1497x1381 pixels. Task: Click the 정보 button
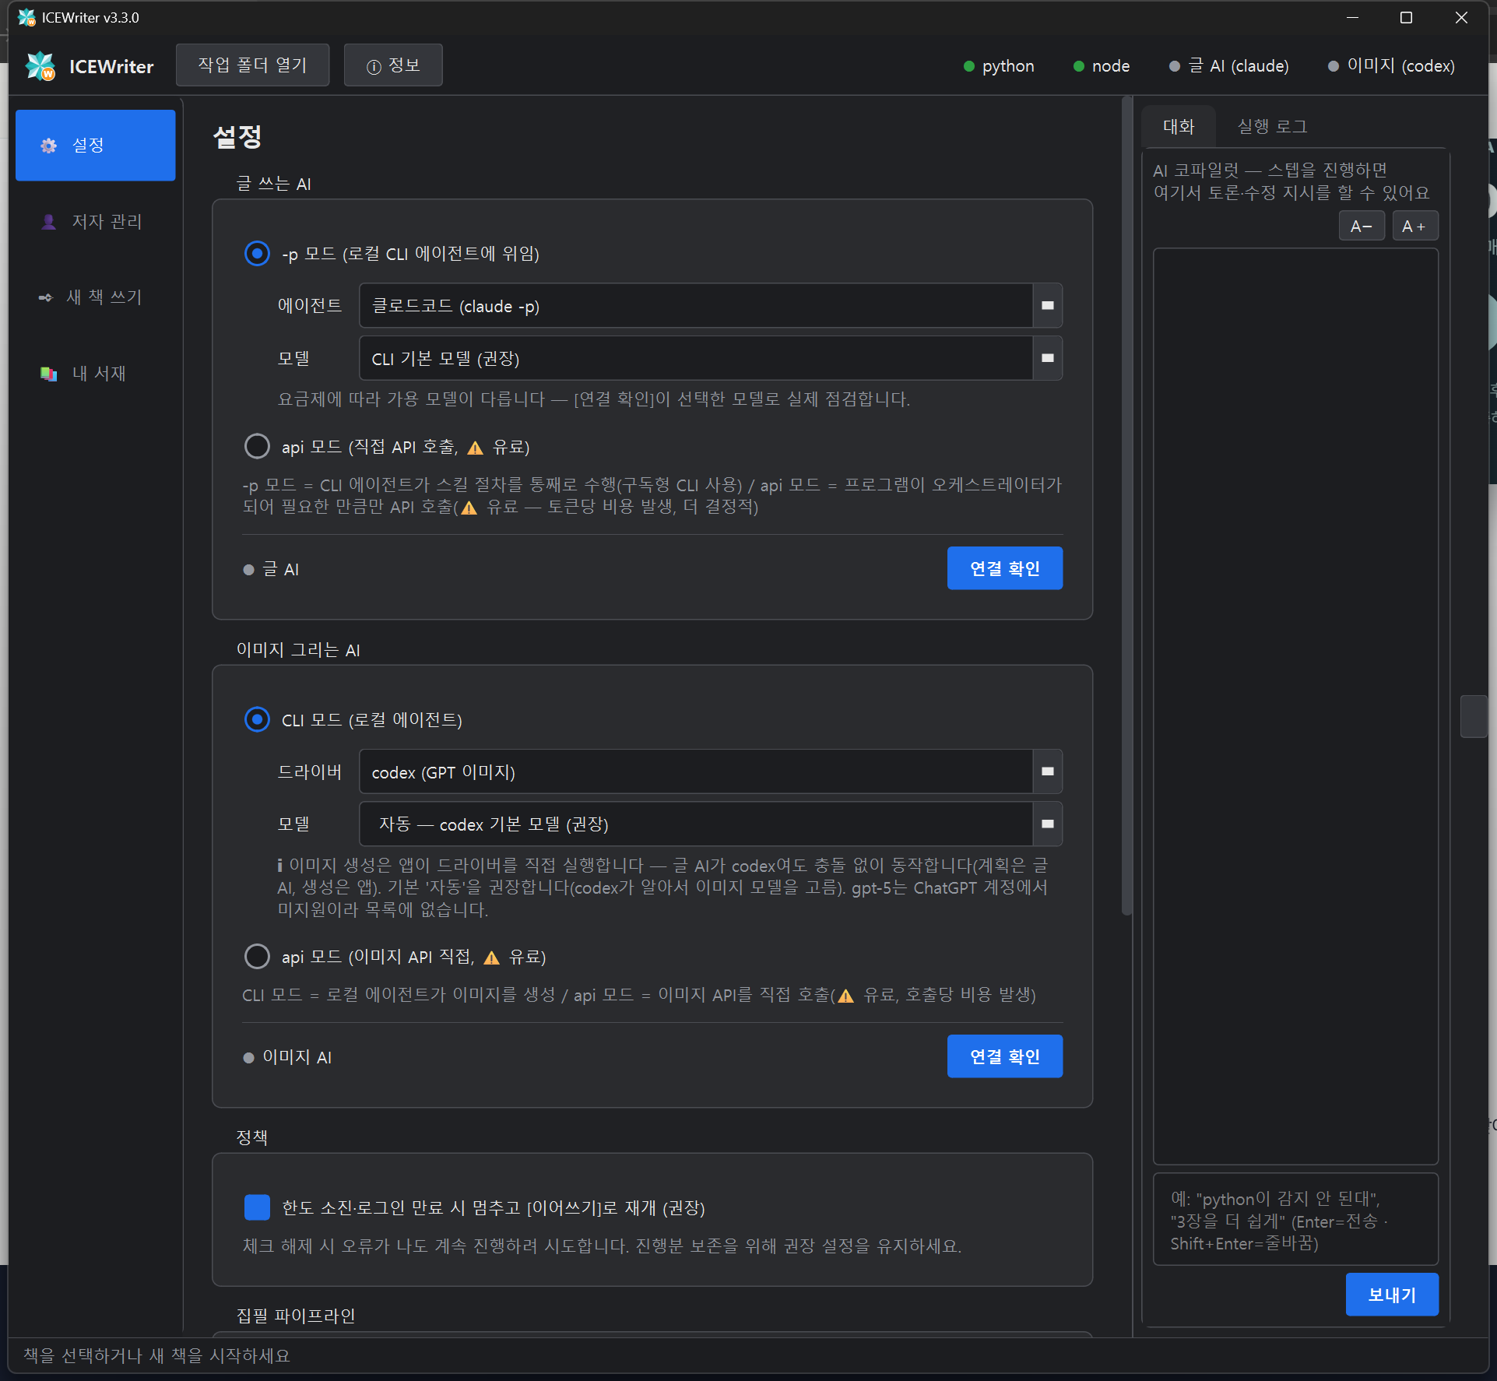393,65
